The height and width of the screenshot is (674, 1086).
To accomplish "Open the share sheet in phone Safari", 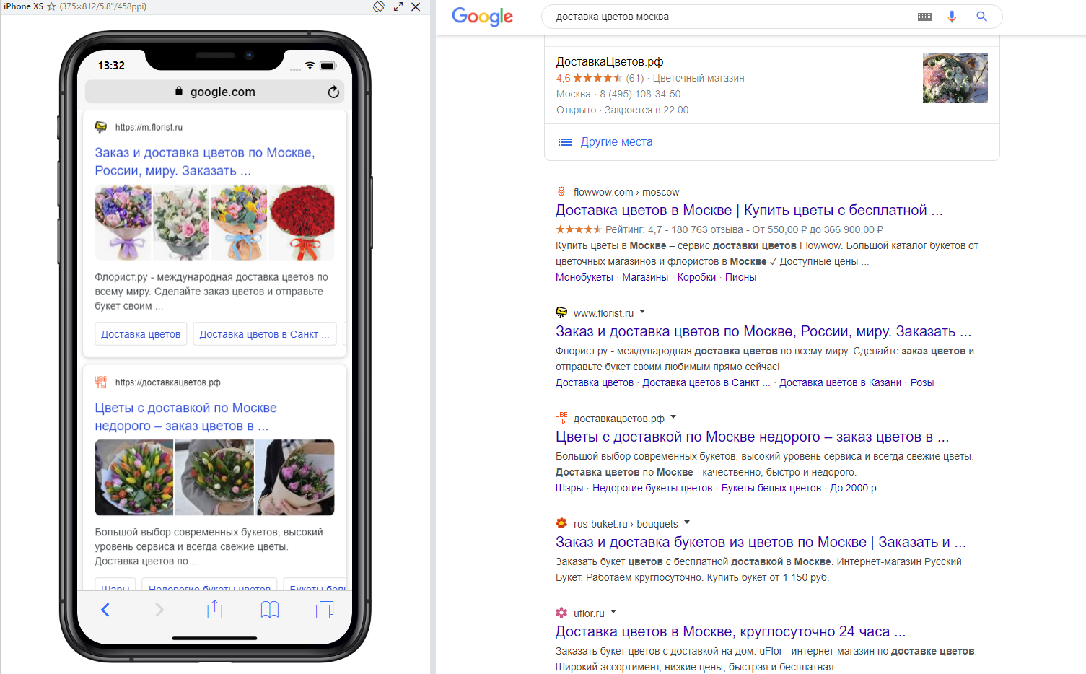I will (x=215, y=610).
